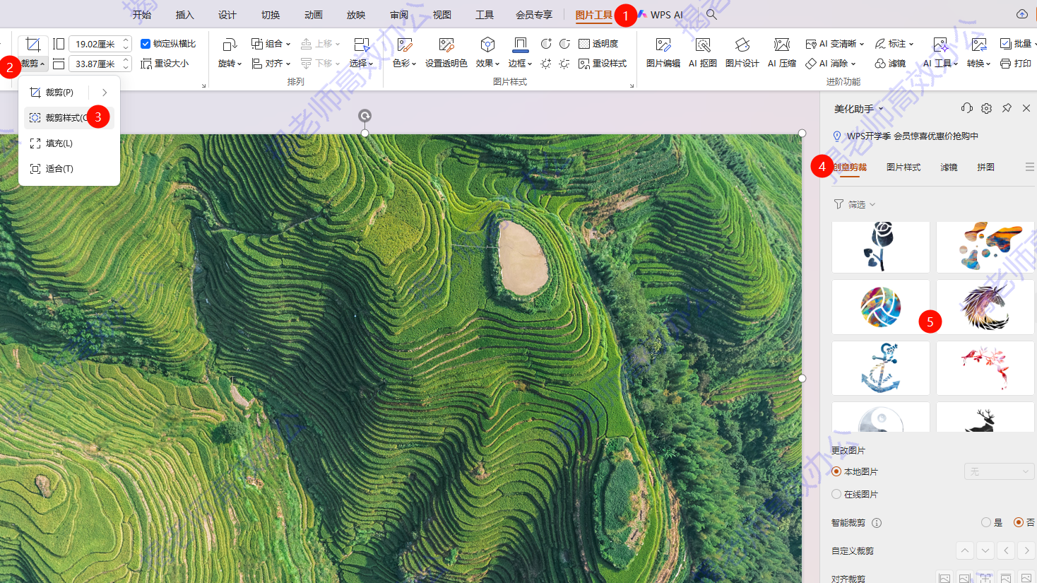The height and width of the screenshot is (583, 1037).
Task: Pick the rose-shaped crop thumbnail
Action: (880, 247)
